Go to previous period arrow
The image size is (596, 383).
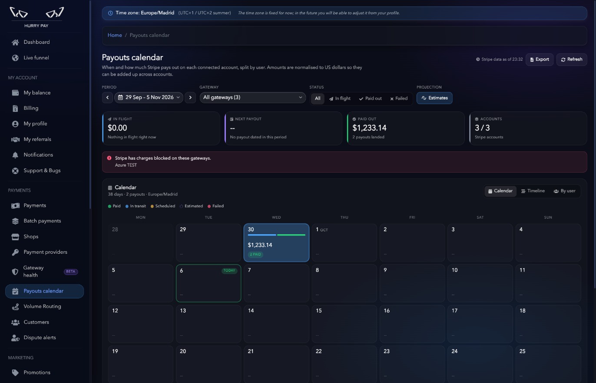(x=108, y=98)
